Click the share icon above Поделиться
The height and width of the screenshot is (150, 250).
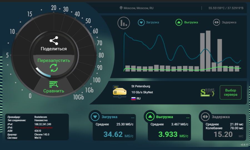click(x=54, y=41)
